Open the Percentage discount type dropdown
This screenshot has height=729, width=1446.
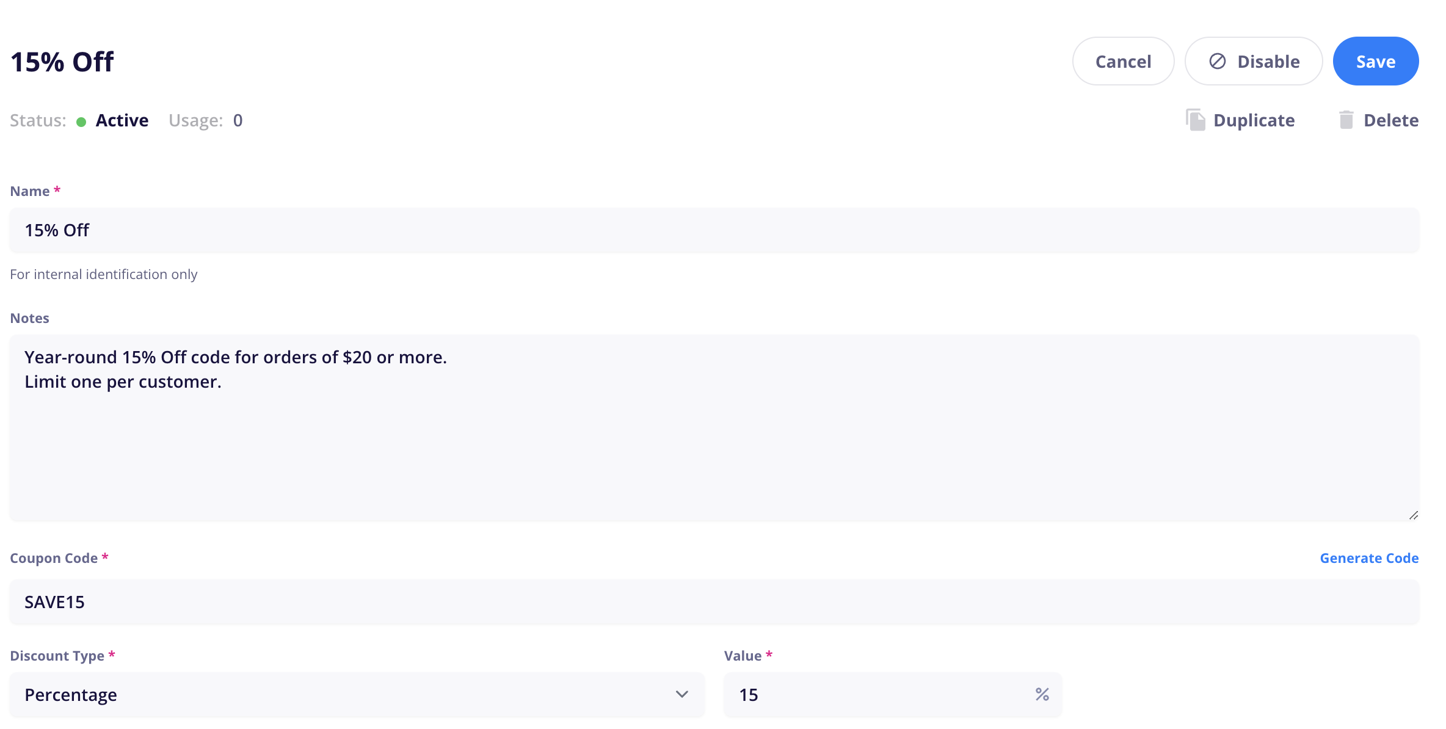pos(357,695)
